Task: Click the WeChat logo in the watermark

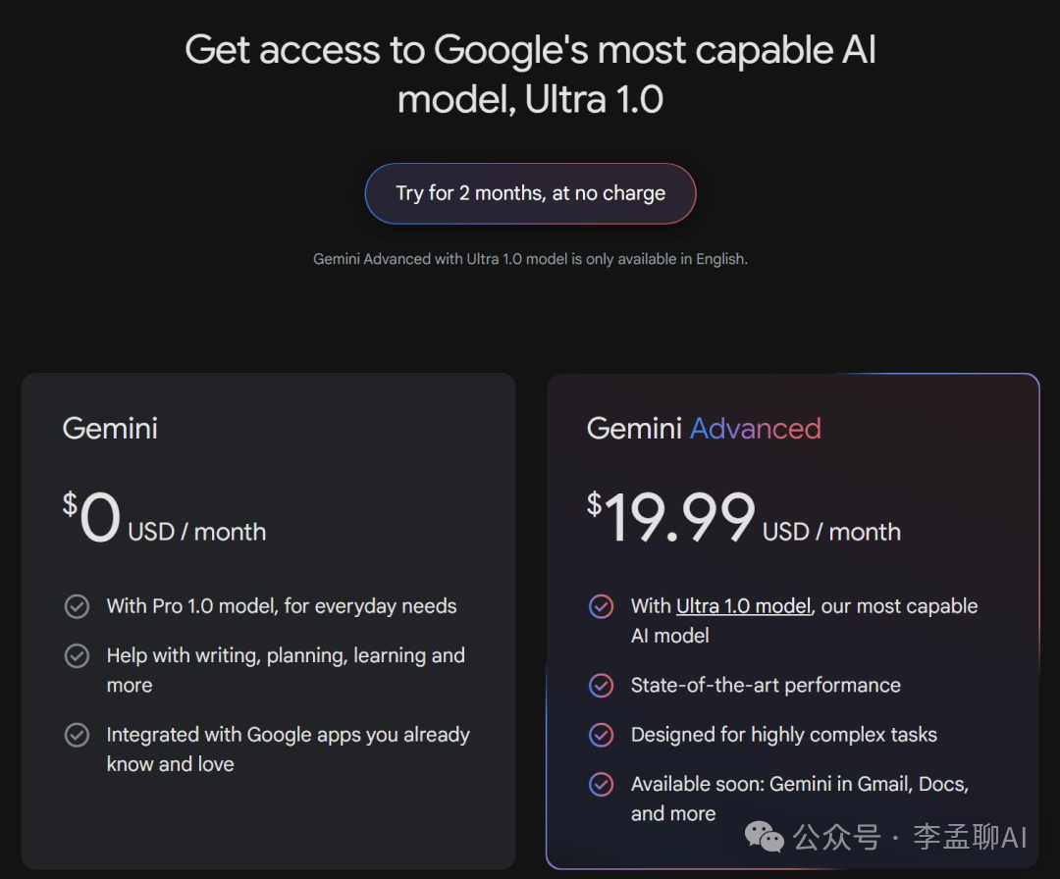Action: pyautogui.click(x=765, y=837)
